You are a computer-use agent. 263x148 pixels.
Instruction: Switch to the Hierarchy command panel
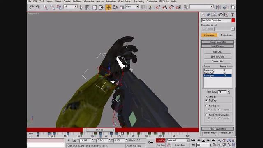pyautogui.click(x=215, y=15)
